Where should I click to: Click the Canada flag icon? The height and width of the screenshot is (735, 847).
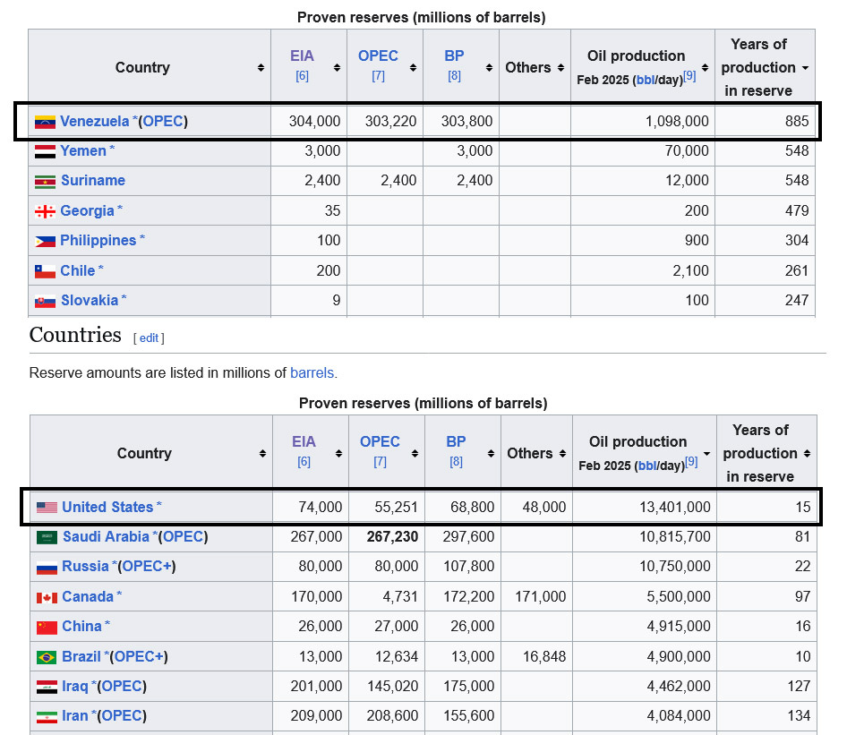(x=47, y=597)
